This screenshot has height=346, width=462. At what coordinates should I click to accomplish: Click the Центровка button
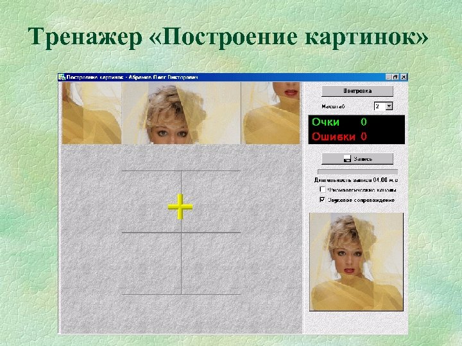click(357, 91)
